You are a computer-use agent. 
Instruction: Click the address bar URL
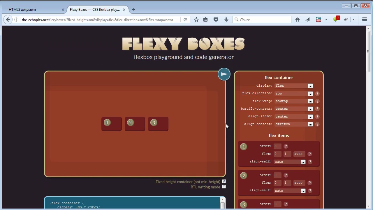97,20
